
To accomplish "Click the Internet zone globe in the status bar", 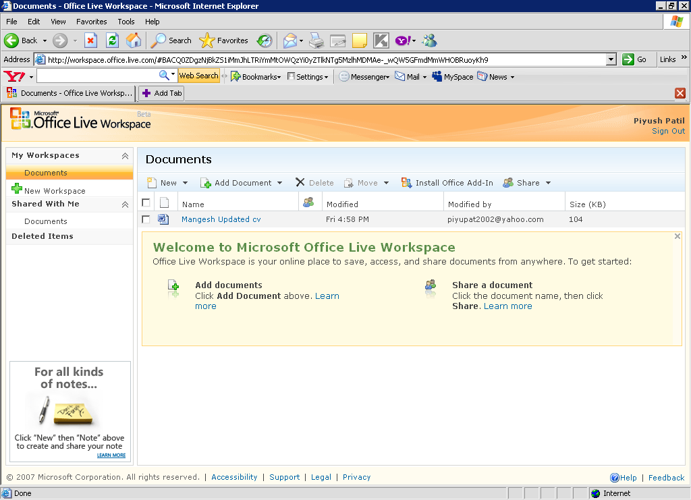I will tap(596, 493).
